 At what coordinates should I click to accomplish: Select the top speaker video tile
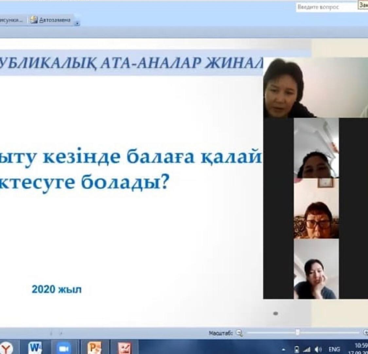click(315, 88)
